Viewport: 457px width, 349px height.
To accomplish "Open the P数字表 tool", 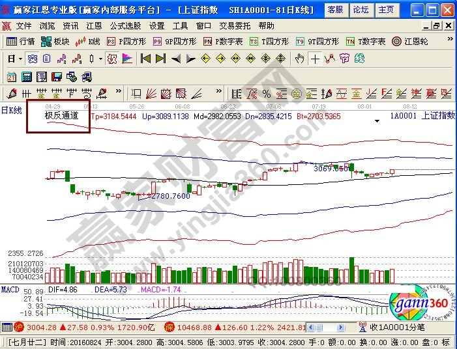I will pos(223,42).
